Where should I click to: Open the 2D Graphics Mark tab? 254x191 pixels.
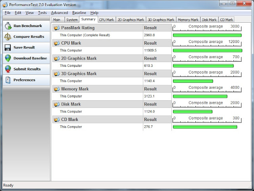click(x=131, y=19)
